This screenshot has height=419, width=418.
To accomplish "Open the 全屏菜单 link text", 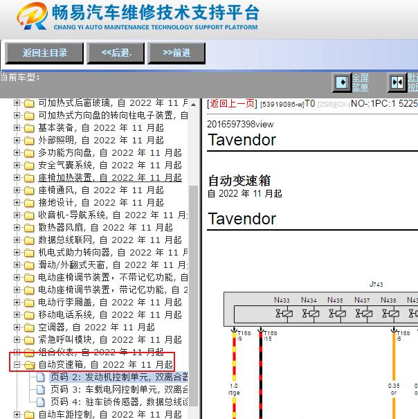I will coord(361,82).
